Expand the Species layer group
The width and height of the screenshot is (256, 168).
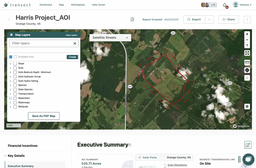pos(11,85)
